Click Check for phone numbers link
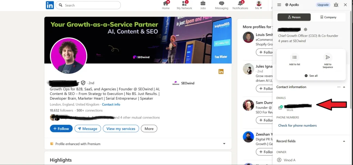 (297, 125)
